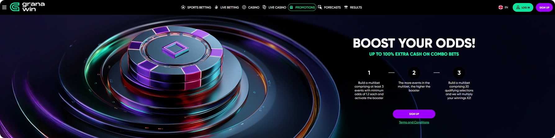Click the Sign Up button in header

(x=544, y=7)
